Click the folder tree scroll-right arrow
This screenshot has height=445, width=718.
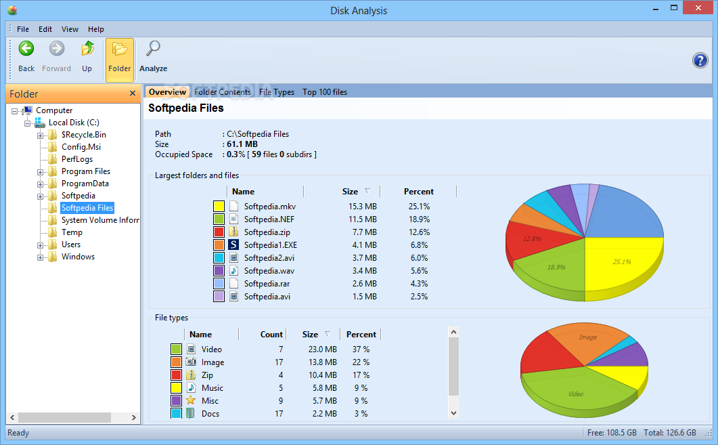[x=134, y=417]
